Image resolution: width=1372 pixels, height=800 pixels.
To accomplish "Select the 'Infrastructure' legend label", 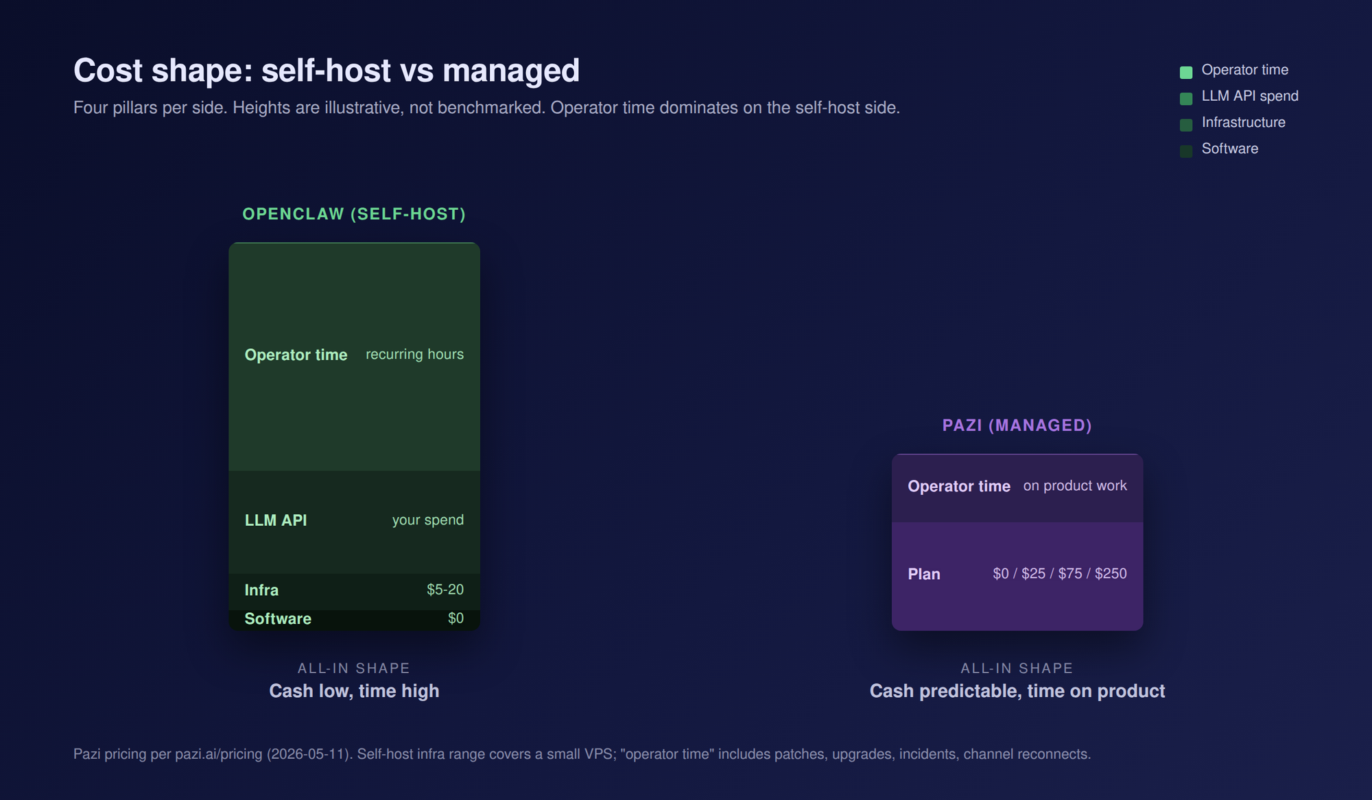I will tap(1243, 123).
